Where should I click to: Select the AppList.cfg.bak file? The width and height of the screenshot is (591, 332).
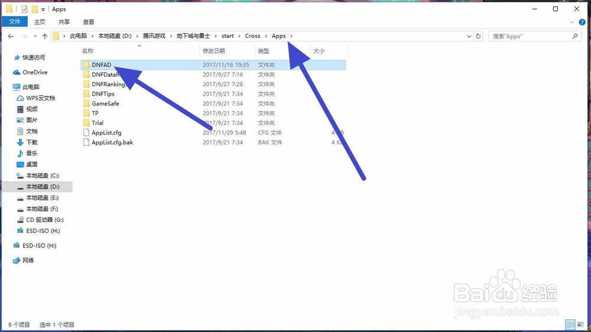click(112, 143)
